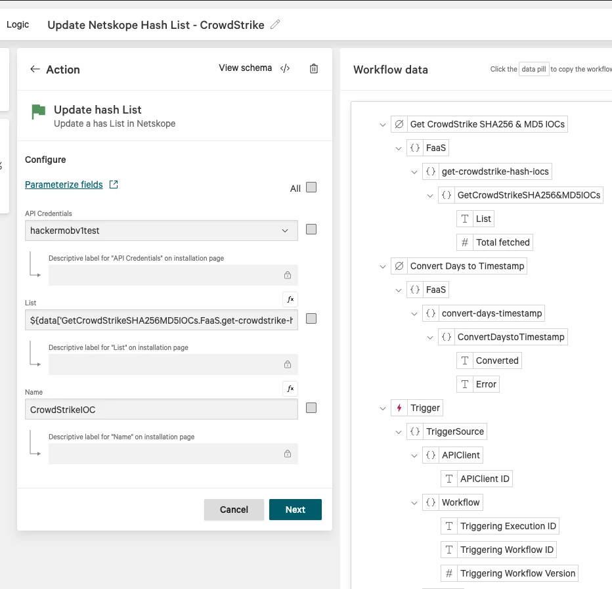Delete the action with trash icon
This screenshot has height=589, width=612.
tap(314, 69)
